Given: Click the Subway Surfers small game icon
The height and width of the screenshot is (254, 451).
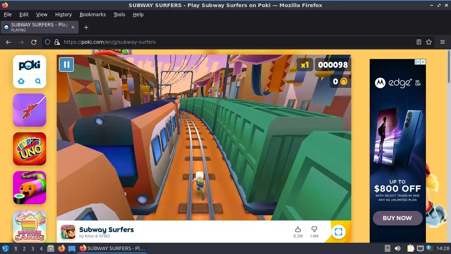Looking at the screenshot, I should point(68,232).
